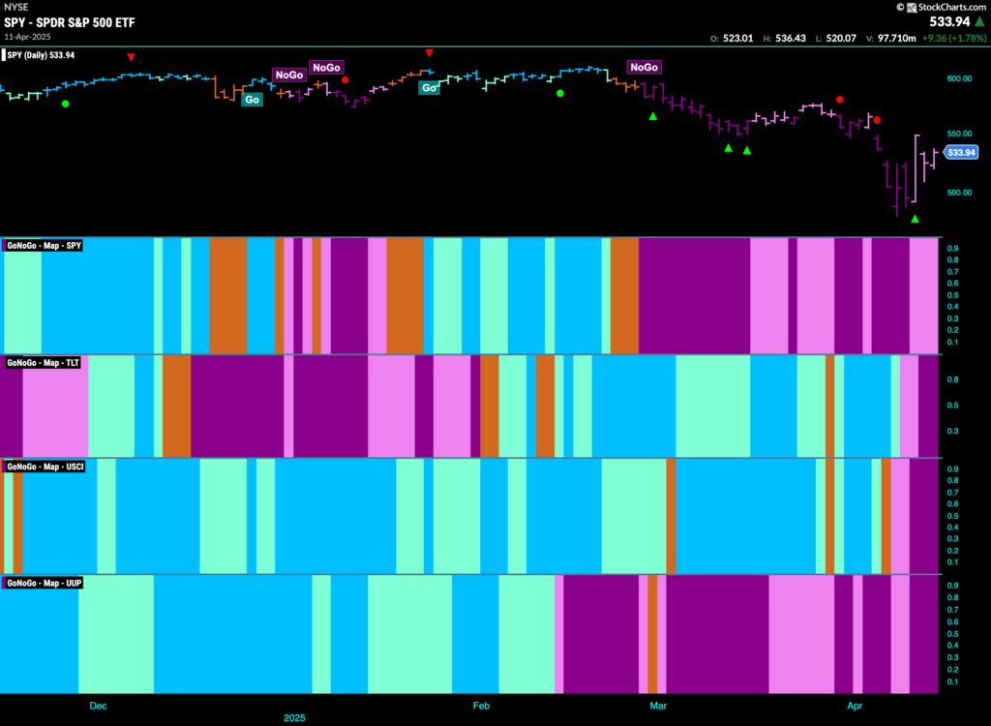Click the 'SPY - SPDR S&P 500 ETF' title
The image size is (991, 726).
[x=70, y=23]
